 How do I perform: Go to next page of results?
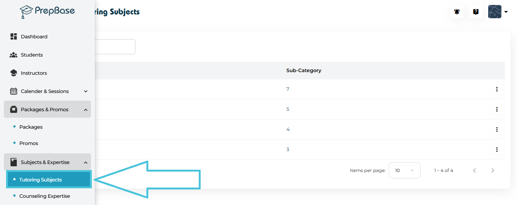[x=493, y=170]
